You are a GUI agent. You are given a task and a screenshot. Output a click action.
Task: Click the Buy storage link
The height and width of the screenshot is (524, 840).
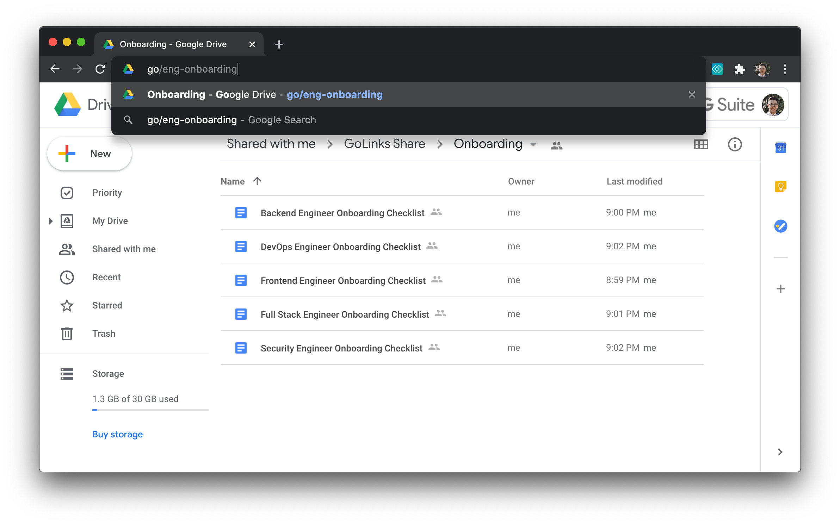pyautogui.click(x=117, y=434)
